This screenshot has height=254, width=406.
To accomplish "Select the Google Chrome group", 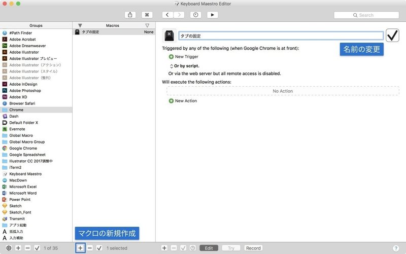I will click(36, 148).
